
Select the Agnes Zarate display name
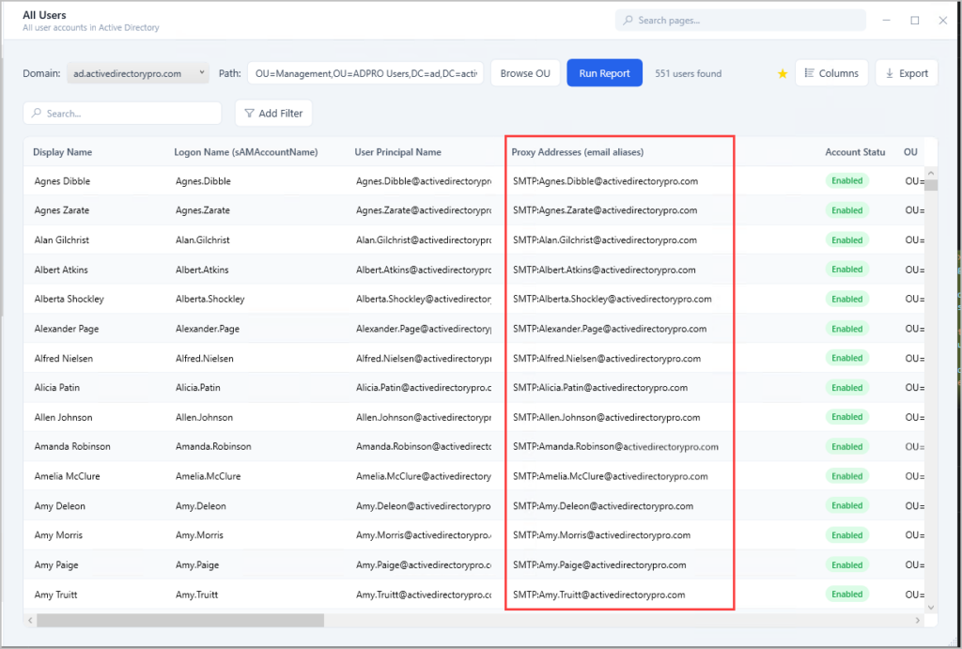61,209
